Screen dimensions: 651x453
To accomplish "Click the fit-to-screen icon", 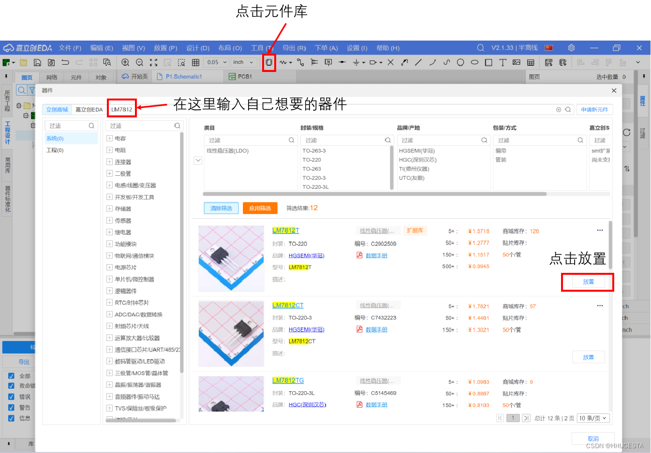I will pos(153,62).
